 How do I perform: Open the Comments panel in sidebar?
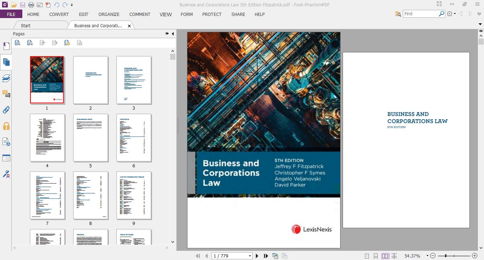(6, 94)
